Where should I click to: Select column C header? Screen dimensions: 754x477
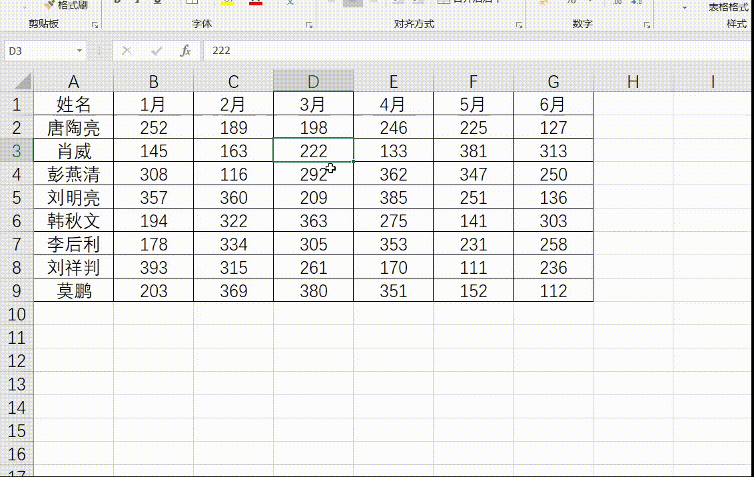(x=233, y=81)
